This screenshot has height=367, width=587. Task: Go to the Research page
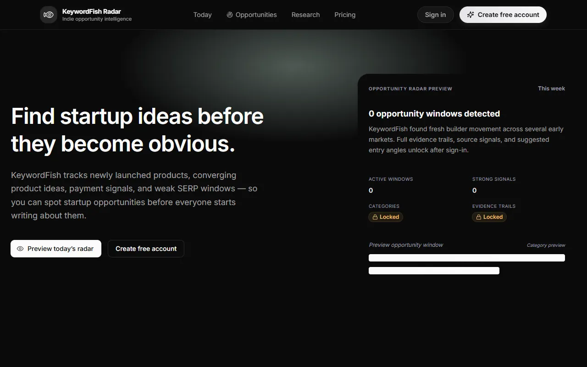tap(305, 15)
